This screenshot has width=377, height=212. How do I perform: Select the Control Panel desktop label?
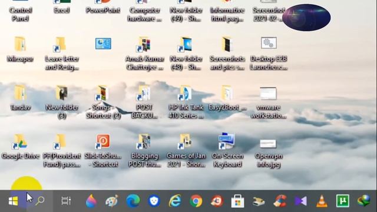[20, 14]
